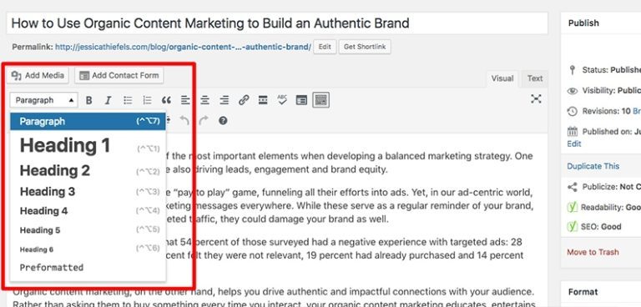Run the spellcheck ABC tool
The width and height of the screenshot is (641, 307).
tap(282, 100)
